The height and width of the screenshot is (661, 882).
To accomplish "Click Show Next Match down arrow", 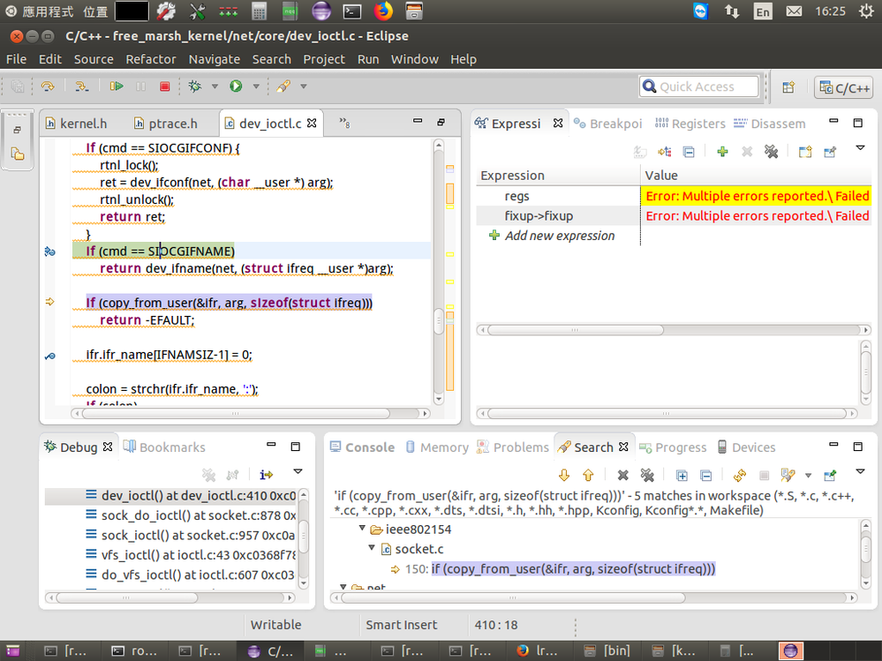I will pos(564,476).
